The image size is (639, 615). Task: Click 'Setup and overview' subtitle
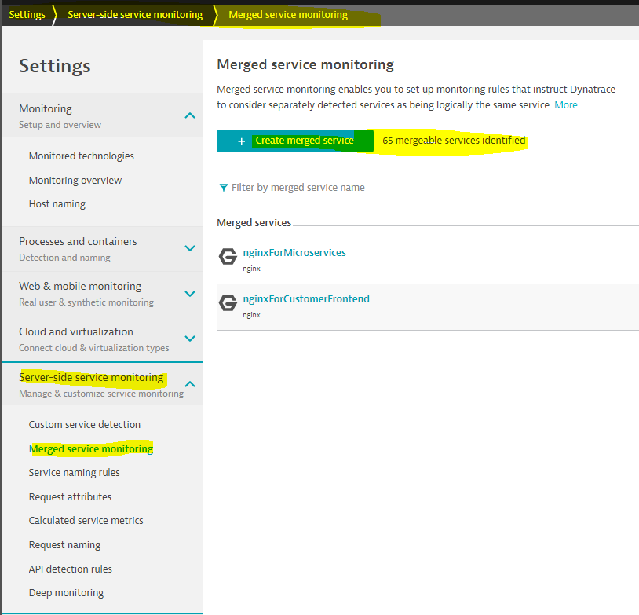click(60, 125)
